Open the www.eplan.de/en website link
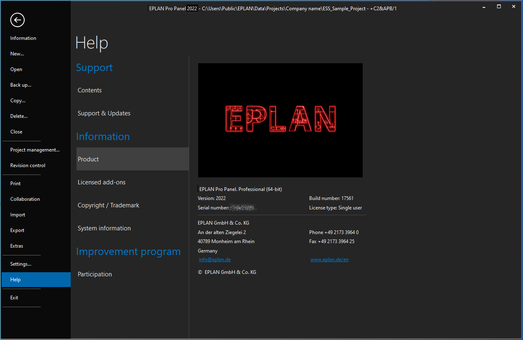 [x=329, y=260]
